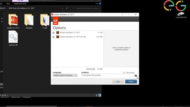Switch to large thumbnails view in Explorer status bar
This screenshot has height=107, width=190.
click(100, 95)
